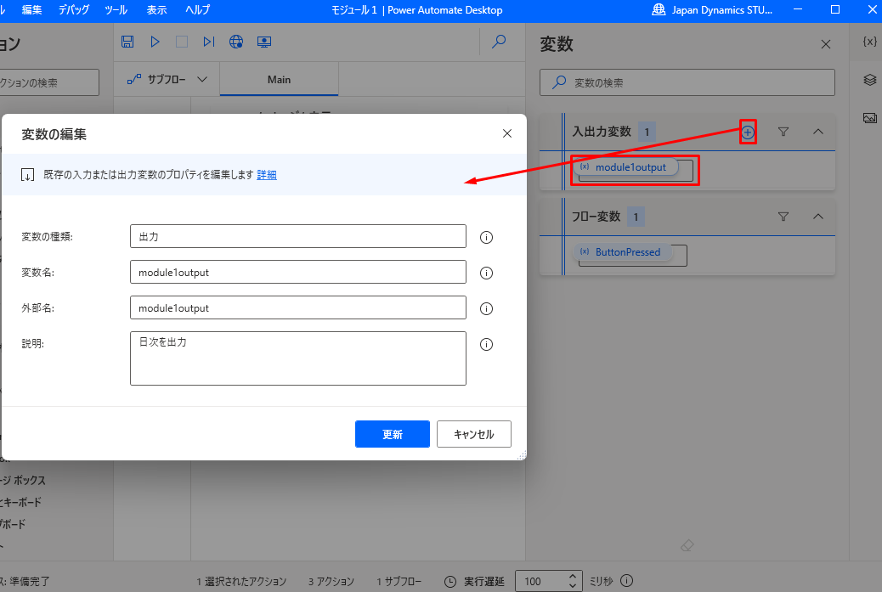Open the デバッグ menu
This screenshot has height=592, width=882.
[x=74, y=10]
